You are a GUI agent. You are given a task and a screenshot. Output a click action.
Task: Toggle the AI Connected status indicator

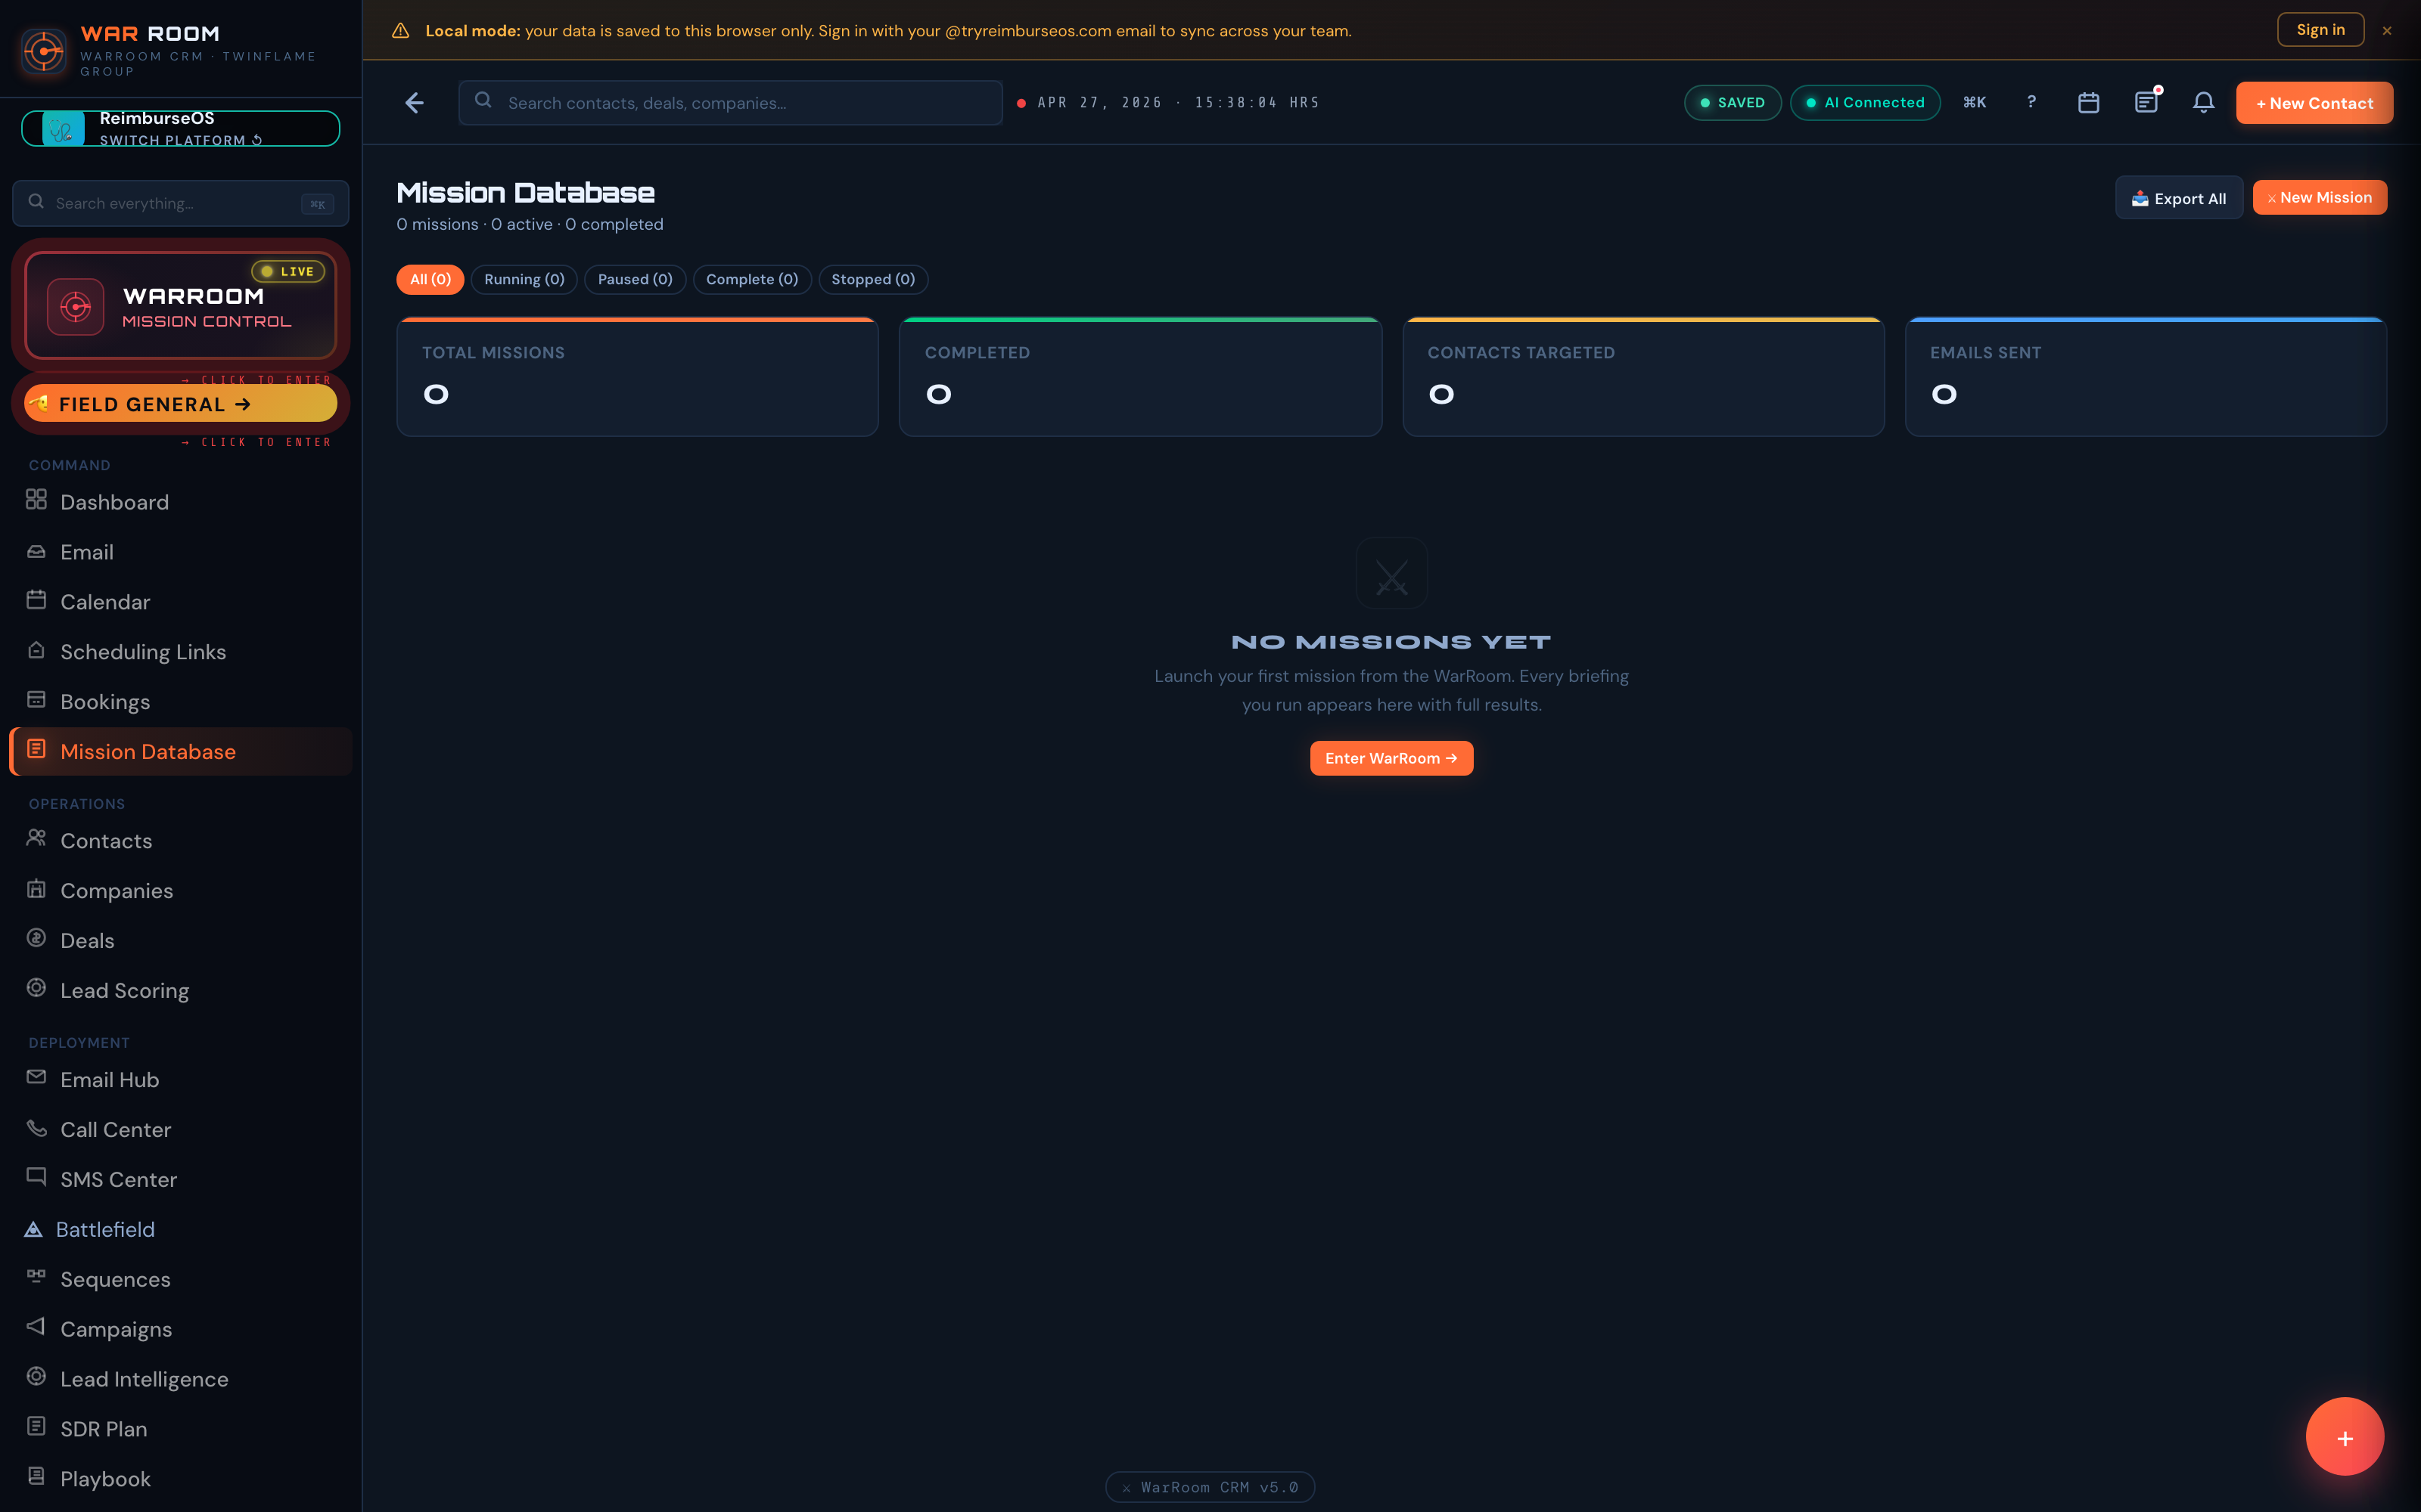coord(1865,102)
